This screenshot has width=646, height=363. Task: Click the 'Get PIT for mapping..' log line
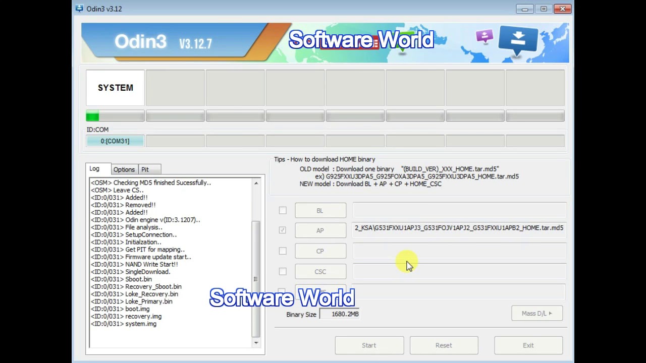tap(138, 249)
